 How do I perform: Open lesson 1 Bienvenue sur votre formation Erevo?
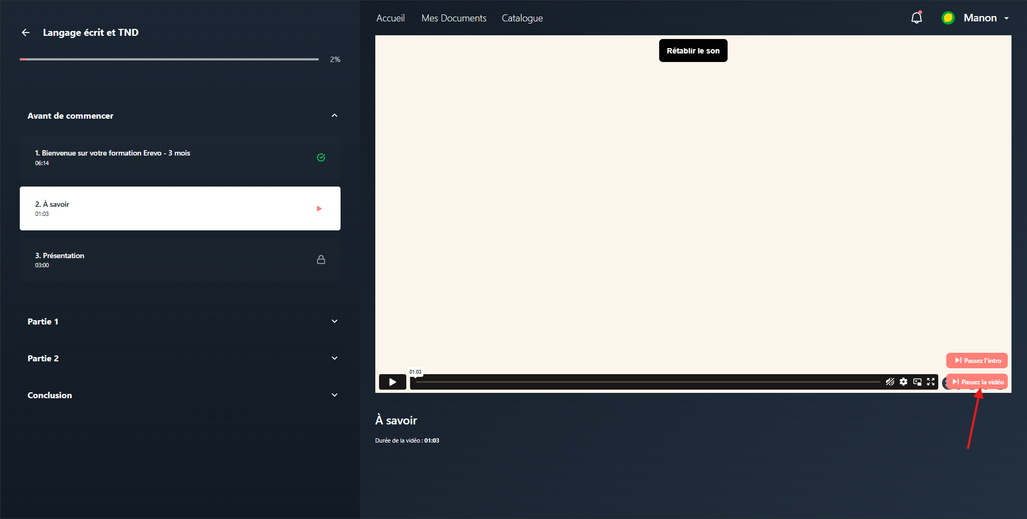click(x=180, y=157)
